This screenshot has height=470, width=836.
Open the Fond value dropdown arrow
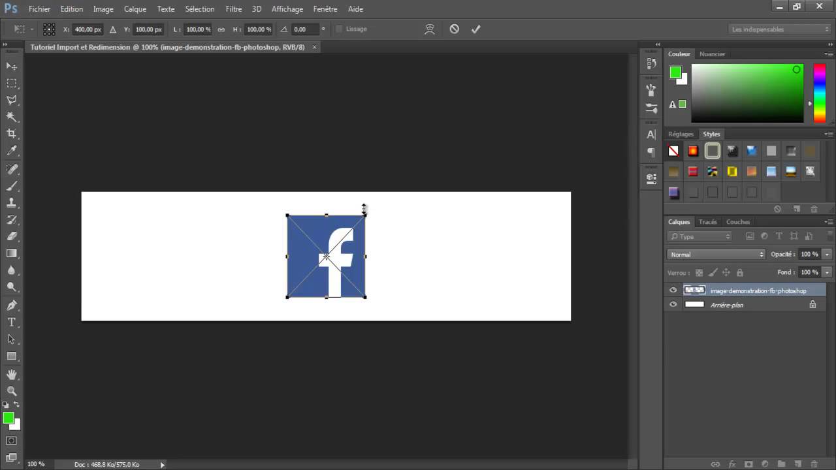click(828, 272)
